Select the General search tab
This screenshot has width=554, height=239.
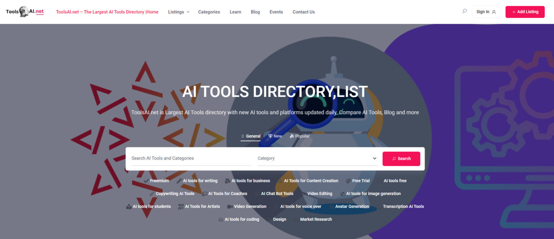(251, 136)
